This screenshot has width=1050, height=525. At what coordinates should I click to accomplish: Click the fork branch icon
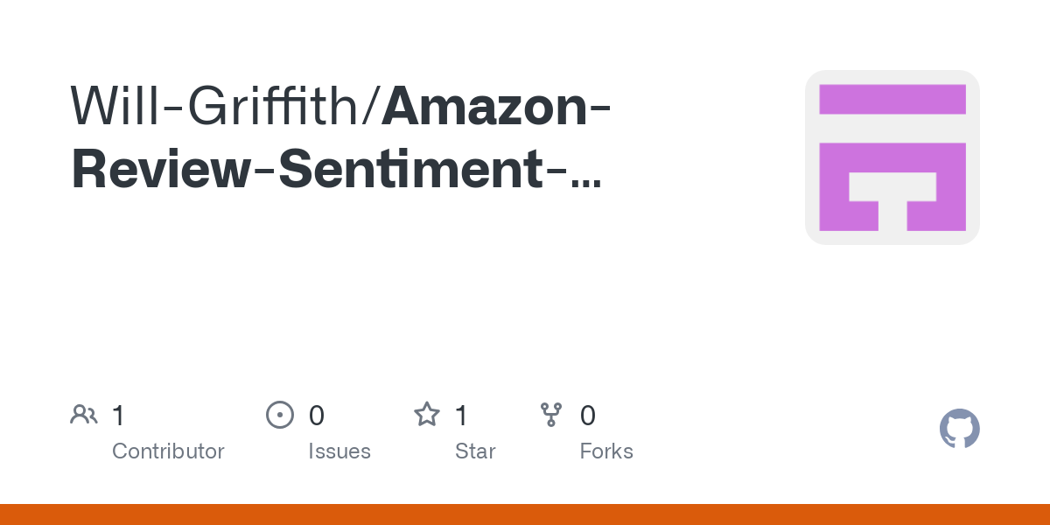click(551, 415)
